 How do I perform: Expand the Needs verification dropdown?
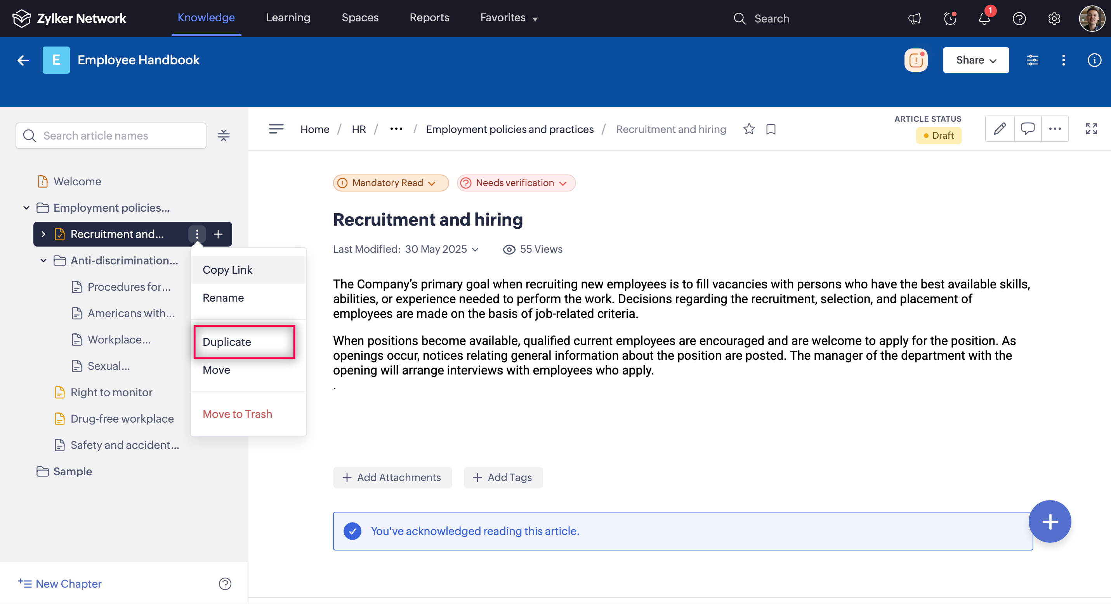516,183
